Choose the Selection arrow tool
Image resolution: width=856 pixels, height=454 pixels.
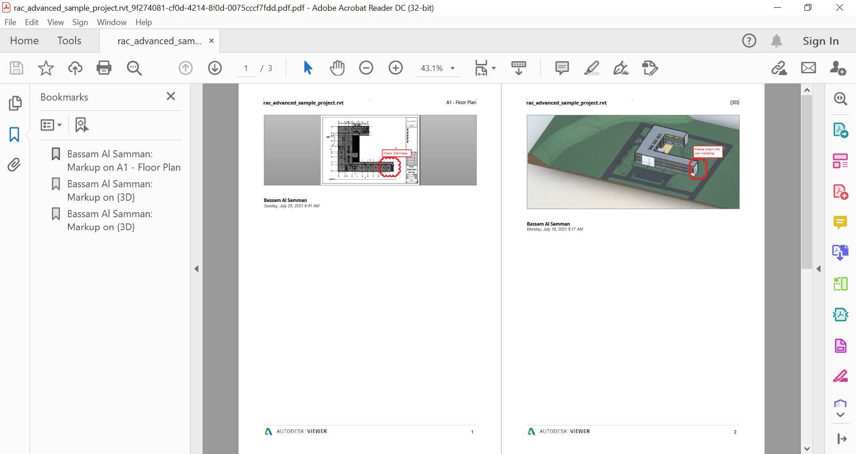coord(308,68)
